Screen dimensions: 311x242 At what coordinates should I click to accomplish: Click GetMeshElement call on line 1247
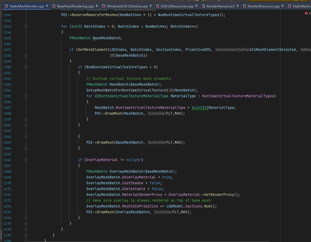tap(93, 50)
